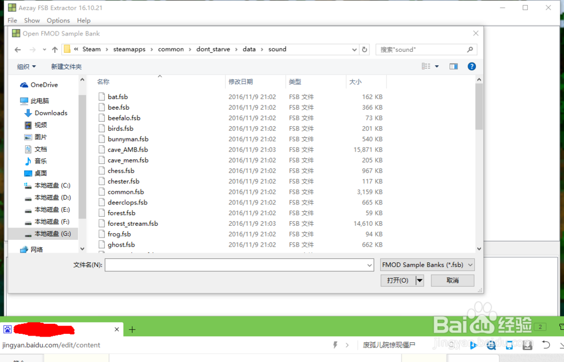Screen dimensions: 564x362
Task: Change the view layout icon
Action: click(x=426, y=66)
